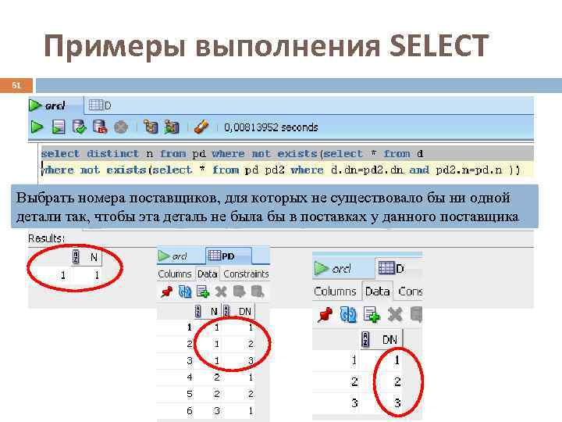Select the orcl tab in the lower-right D panel
Viewport: 562px width, 422px height.
click(x=342, y=269)
